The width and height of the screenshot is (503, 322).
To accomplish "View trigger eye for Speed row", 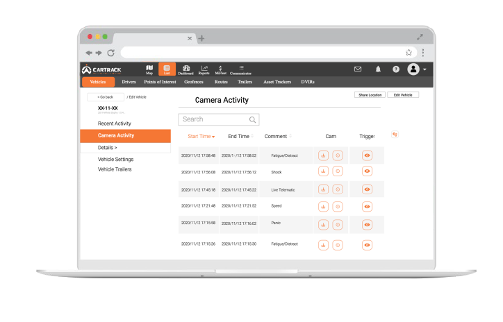I will pos(367,207).
